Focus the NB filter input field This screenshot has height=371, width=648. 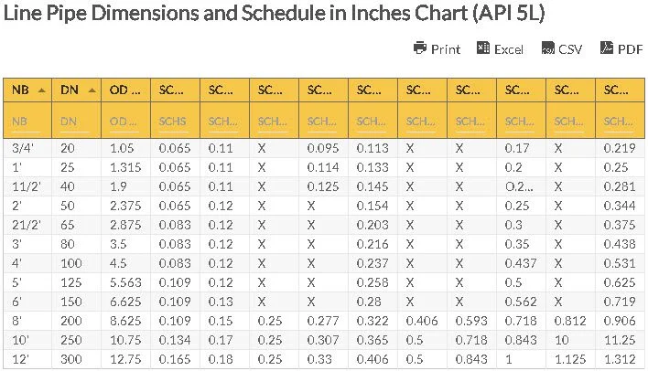[x=27, y=121]
